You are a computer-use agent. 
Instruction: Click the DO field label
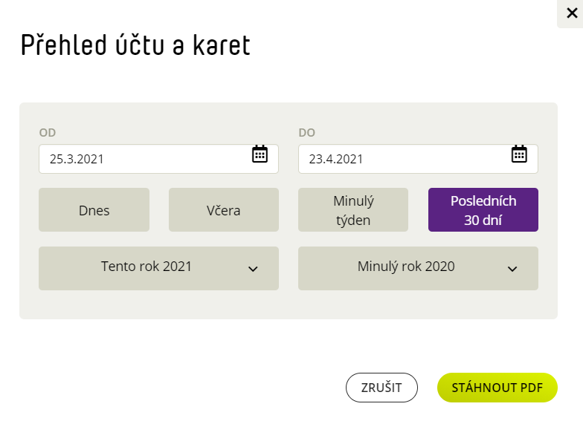pos(306,132)
